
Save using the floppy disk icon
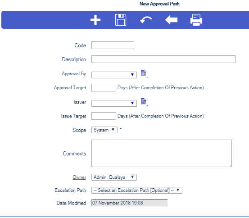coord(121,20)
